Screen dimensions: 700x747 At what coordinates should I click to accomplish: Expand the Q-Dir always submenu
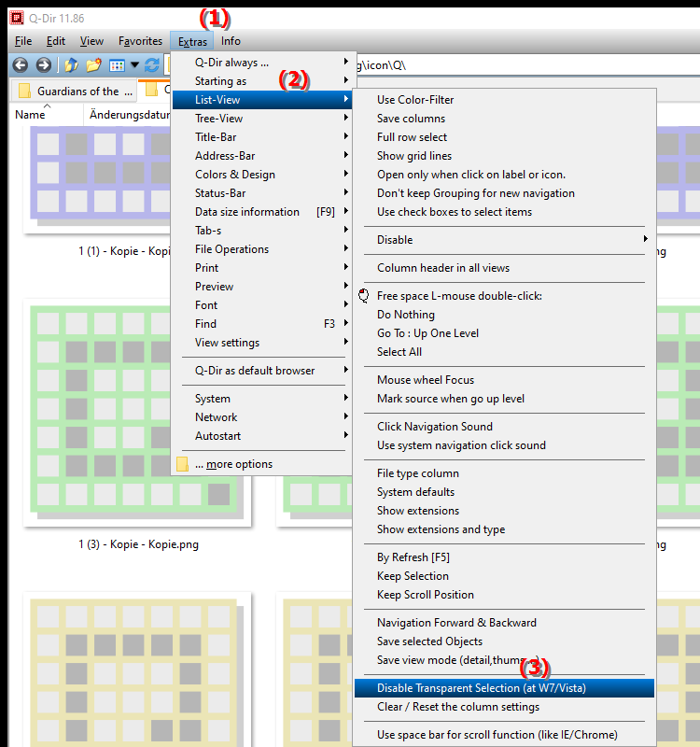(x=263, y=63)
